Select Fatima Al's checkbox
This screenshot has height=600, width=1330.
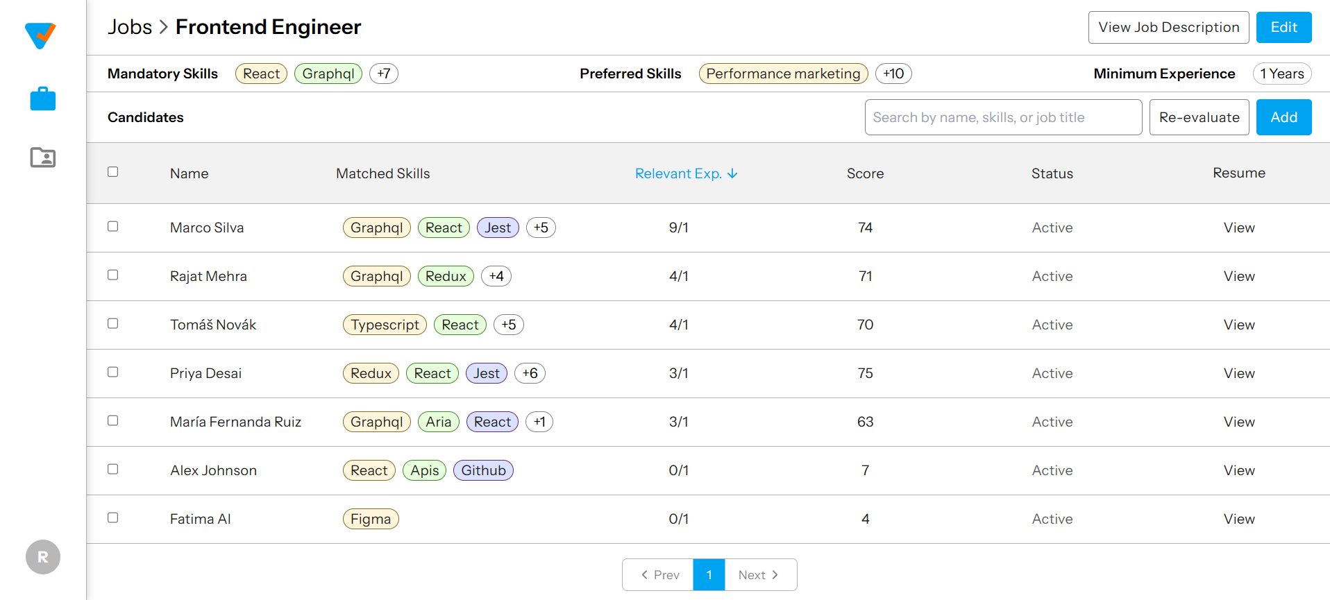tap(113, 517)
